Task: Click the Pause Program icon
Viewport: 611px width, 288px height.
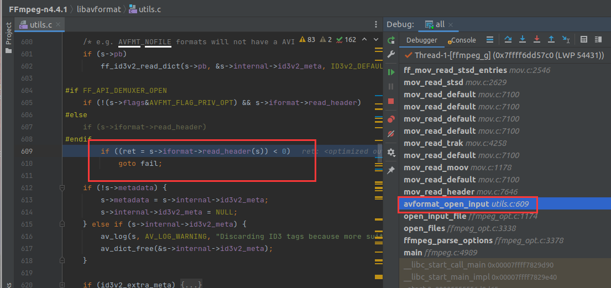Action: (391, 87)
